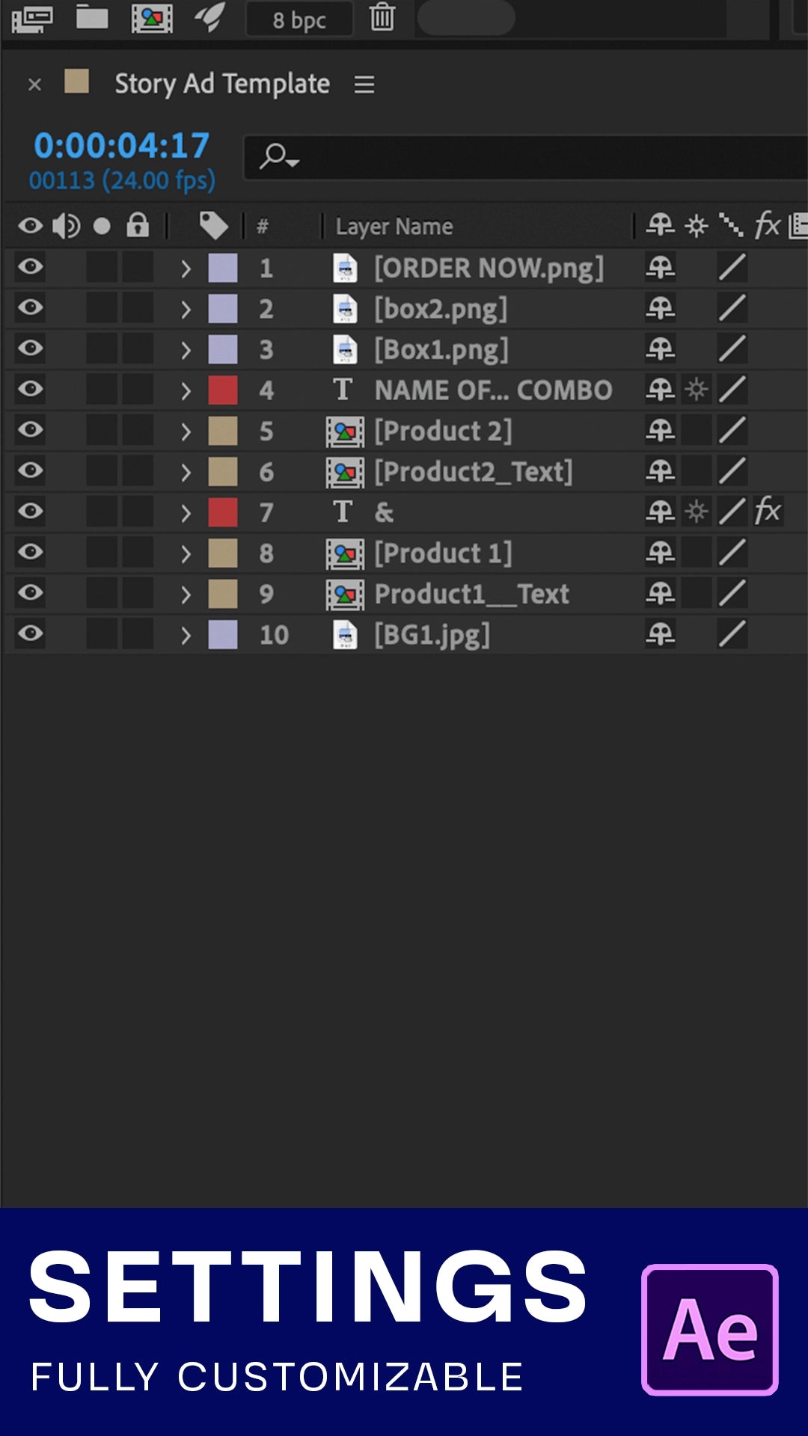Select the Story Ad Template tab
808x1436 pixels.
coord(221,84)
